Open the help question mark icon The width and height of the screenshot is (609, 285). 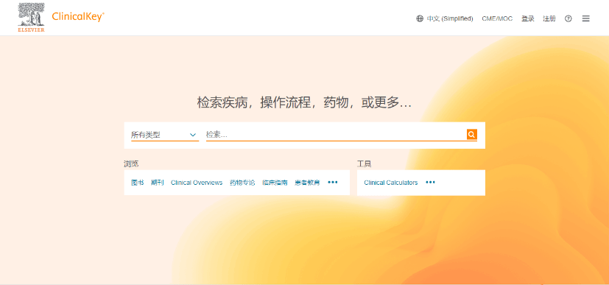pyautogui.click(x=568, y=18)
